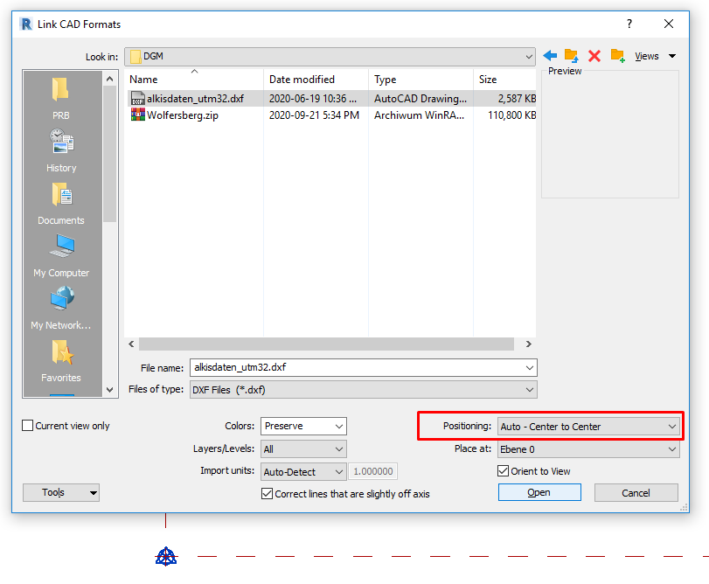Click the red X delete icon
Screen dimensions: 709x584
click(594, 55)
